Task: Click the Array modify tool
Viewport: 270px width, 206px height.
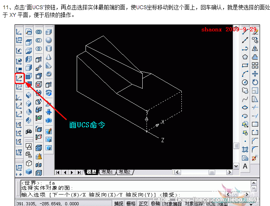Action: click(x=255, y=65)
